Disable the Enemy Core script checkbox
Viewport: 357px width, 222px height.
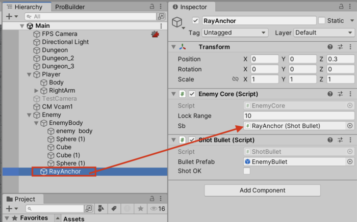[x=192, y=94]
